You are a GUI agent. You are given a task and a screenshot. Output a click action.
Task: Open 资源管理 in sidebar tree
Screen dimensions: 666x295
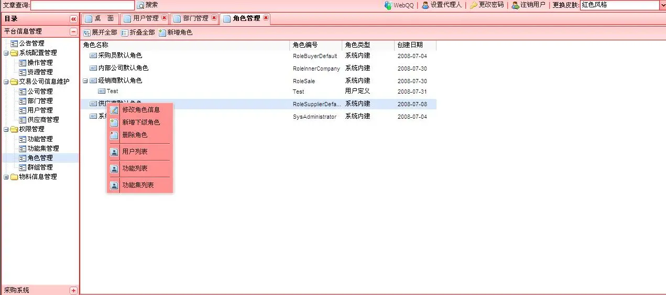point(40,72)
